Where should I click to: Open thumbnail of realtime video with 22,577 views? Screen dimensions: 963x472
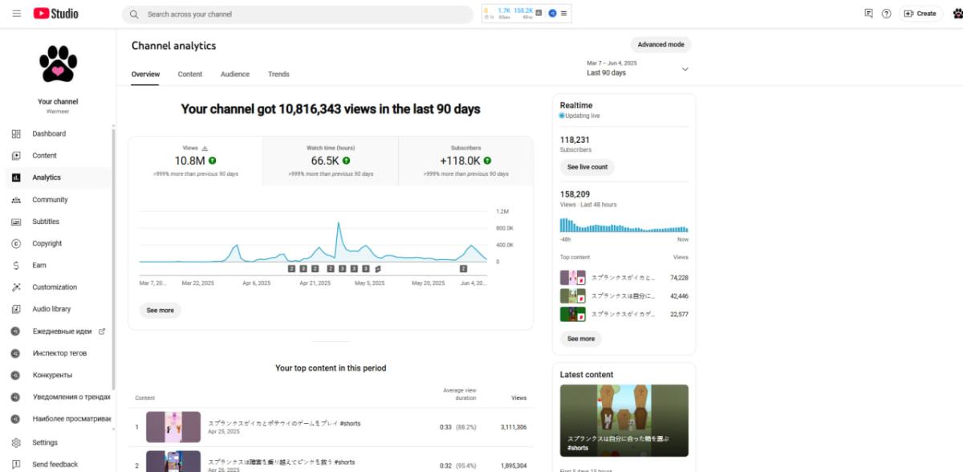tap(572, 315)
